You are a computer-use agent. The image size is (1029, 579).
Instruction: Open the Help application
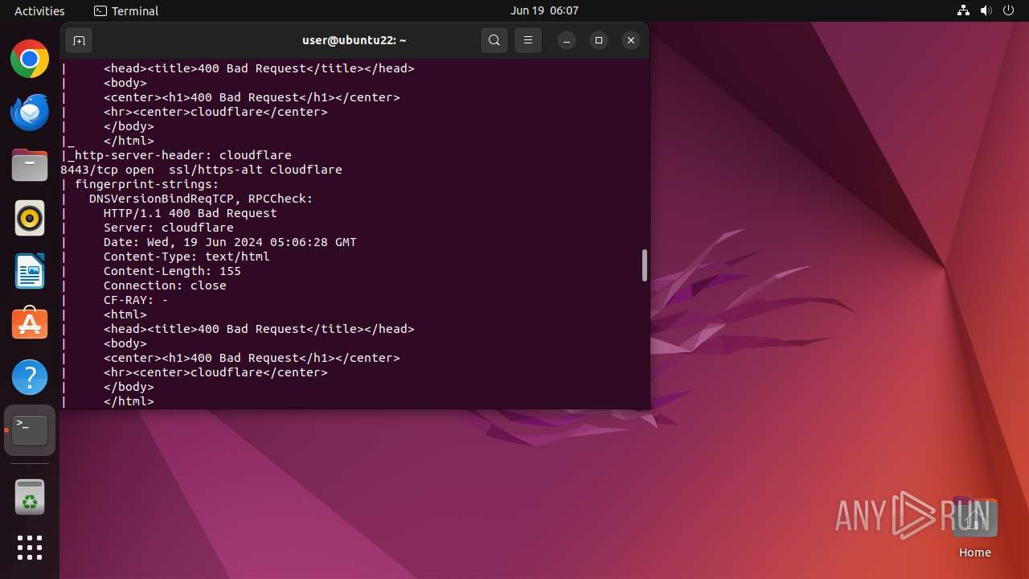(x=30, y=377)
